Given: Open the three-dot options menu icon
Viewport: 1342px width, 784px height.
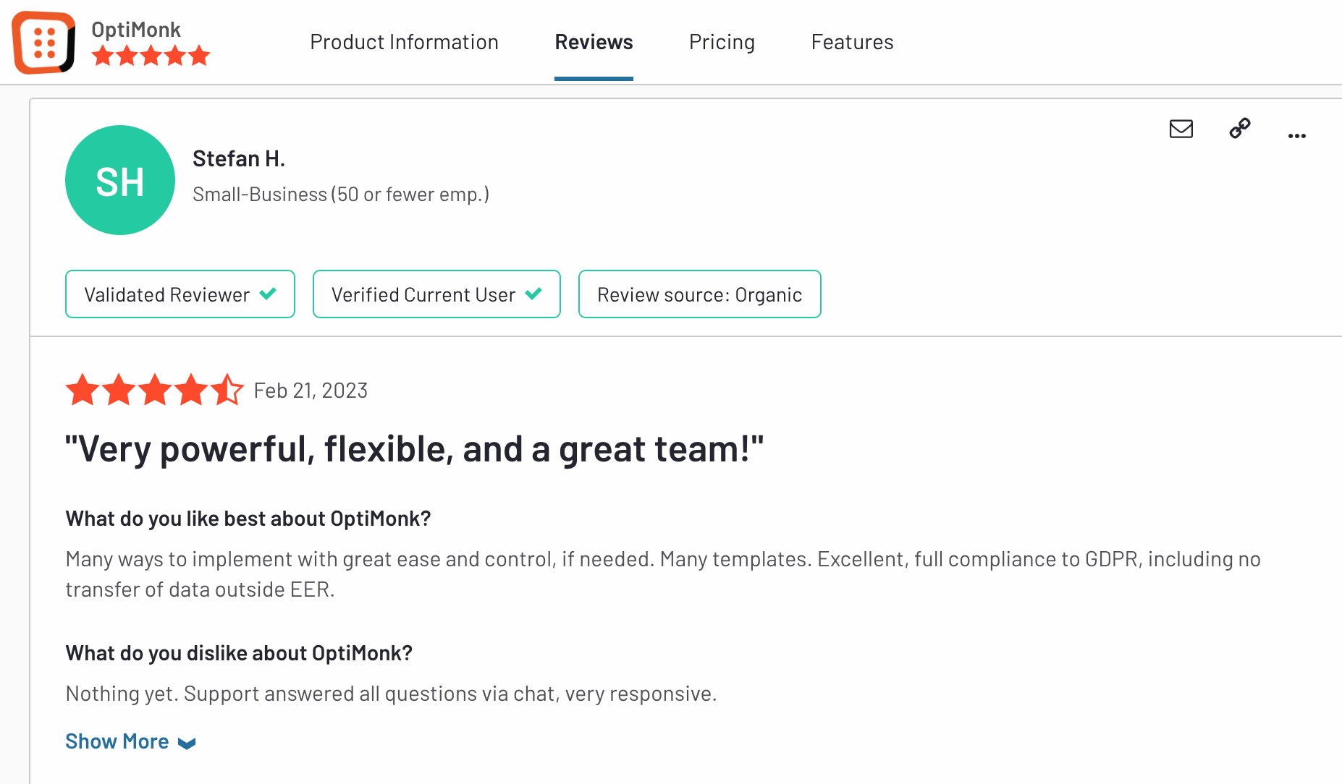Looking at the screenshot, I should [x=1296, y=135].
